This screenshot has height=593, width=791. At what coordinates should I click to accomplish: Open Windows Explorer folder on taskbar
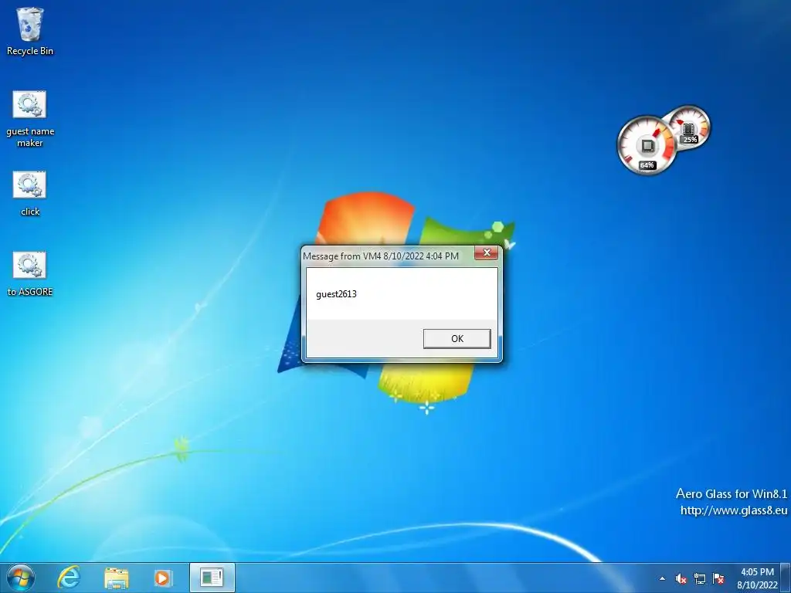tap(117, 578)
